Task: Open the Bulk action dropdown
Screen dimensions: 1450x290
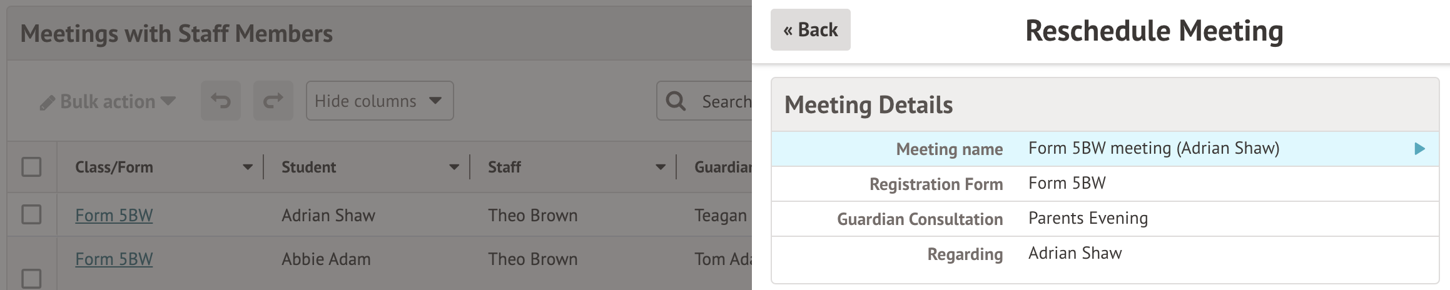Action: tap(108, 101)
